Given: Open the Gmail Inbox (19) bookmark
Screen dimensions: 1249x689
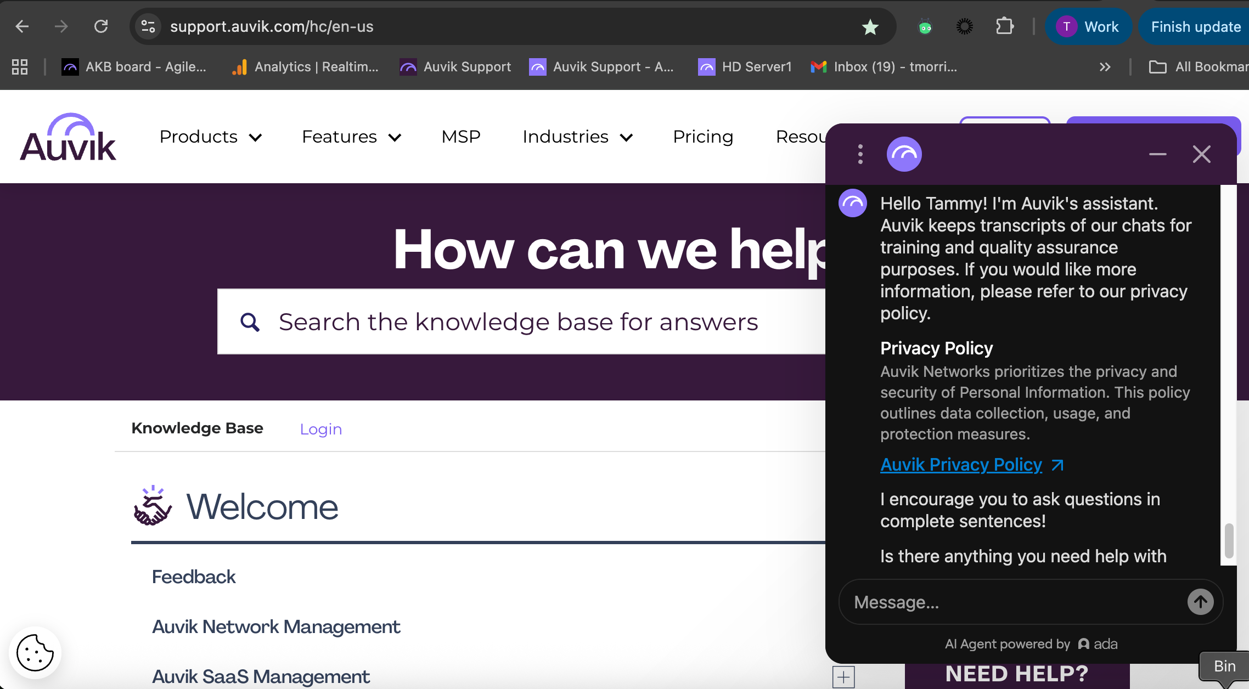Looking at the screenshot, I should pos(884,67).
